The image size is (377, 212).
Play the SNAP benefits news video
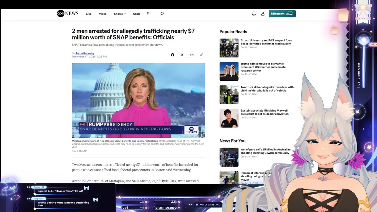(138, 100)
